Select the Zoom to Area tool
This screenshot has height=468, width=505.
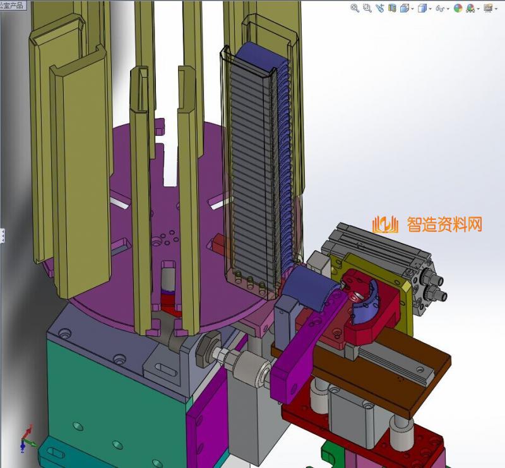tap(367, 8)
